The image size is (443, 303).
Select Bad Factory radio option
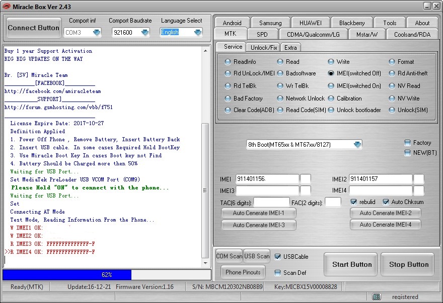point(228,98)
